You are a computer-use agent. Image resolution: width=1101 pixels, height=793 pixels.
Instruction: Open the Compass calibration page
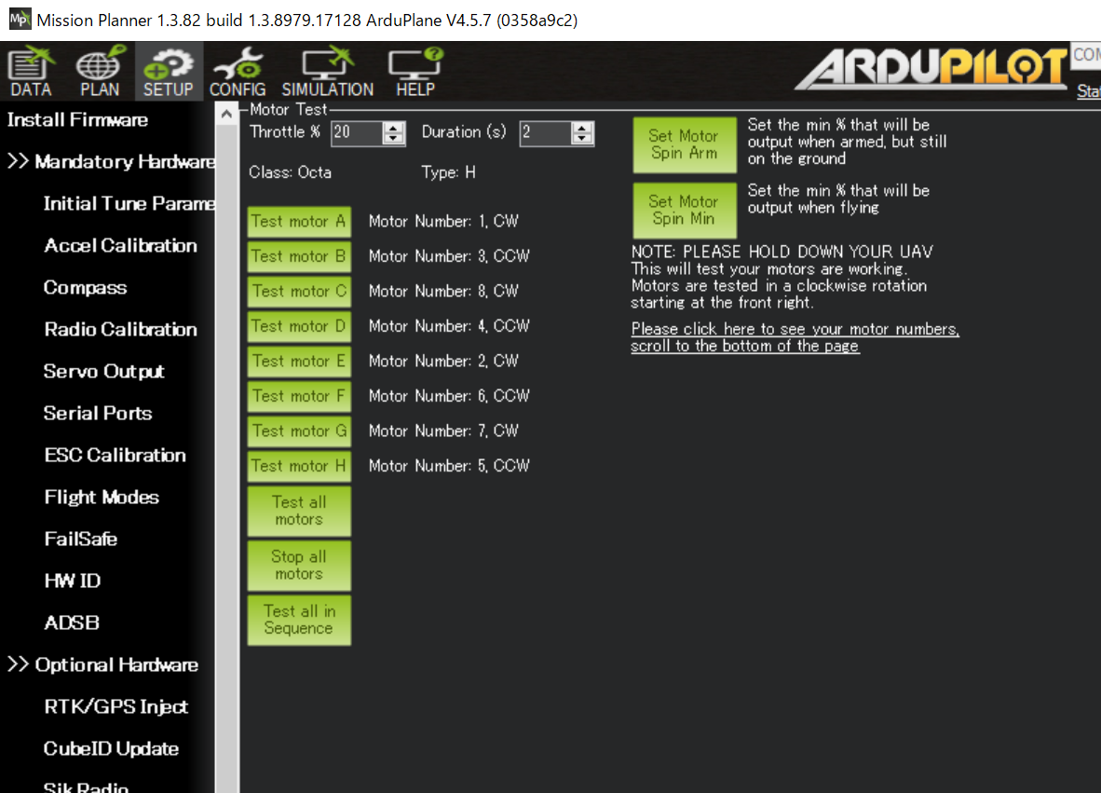pyautogui.click(x=85, y=287)
